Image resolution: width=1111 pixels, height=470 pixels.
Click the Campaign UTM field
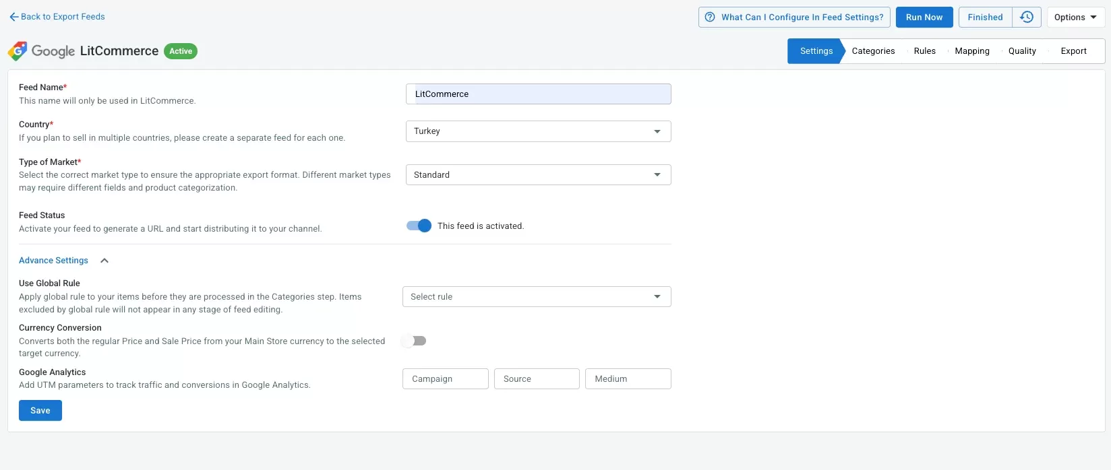point(445,379)
